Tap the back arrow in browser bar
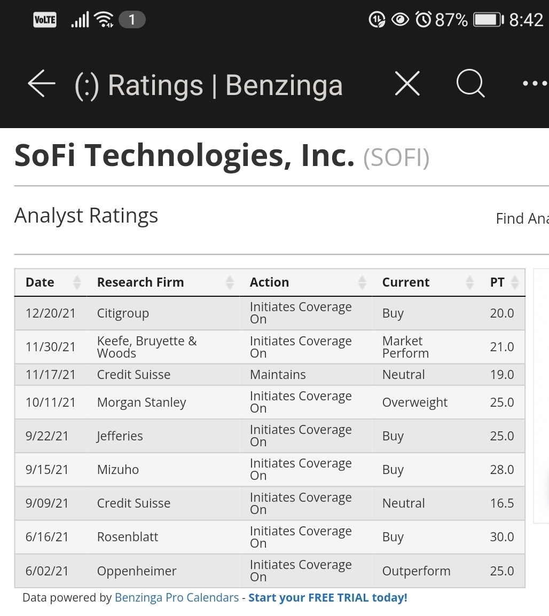Viewport: 549px width, 616px height. (41, 83)
